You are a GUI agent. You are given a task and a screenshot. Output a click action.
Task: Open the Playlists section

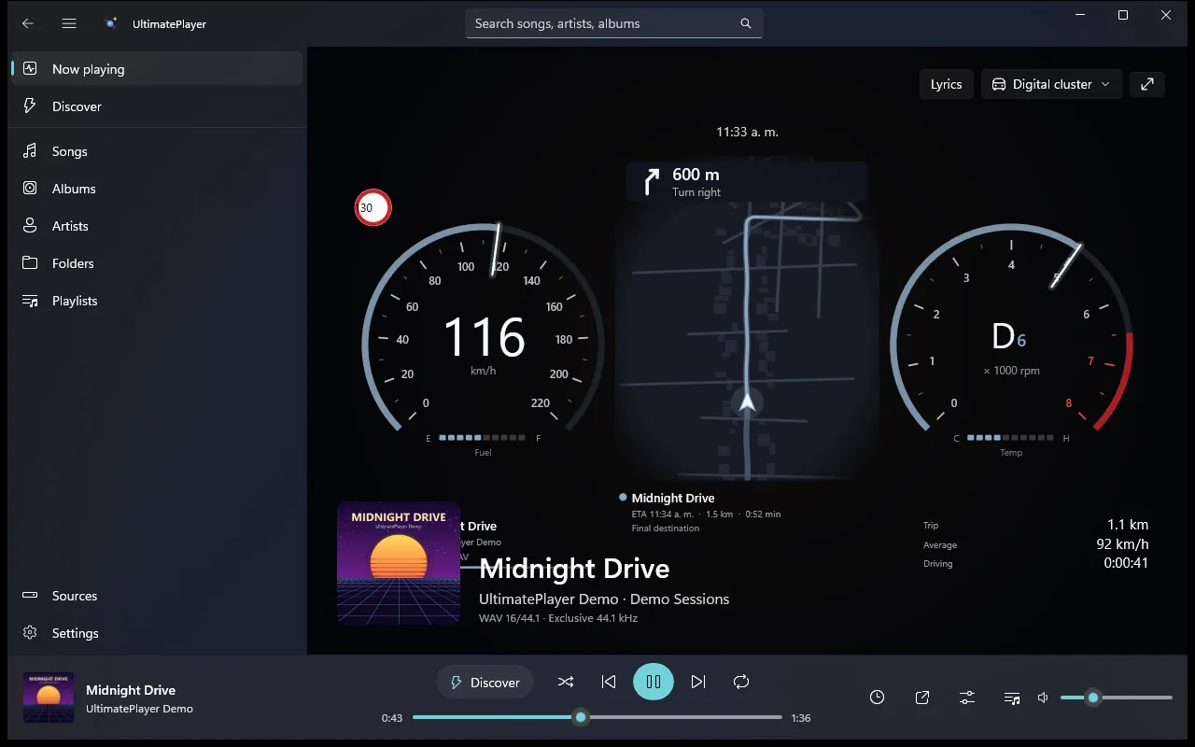pyautogui.click(x=157, y=301)
